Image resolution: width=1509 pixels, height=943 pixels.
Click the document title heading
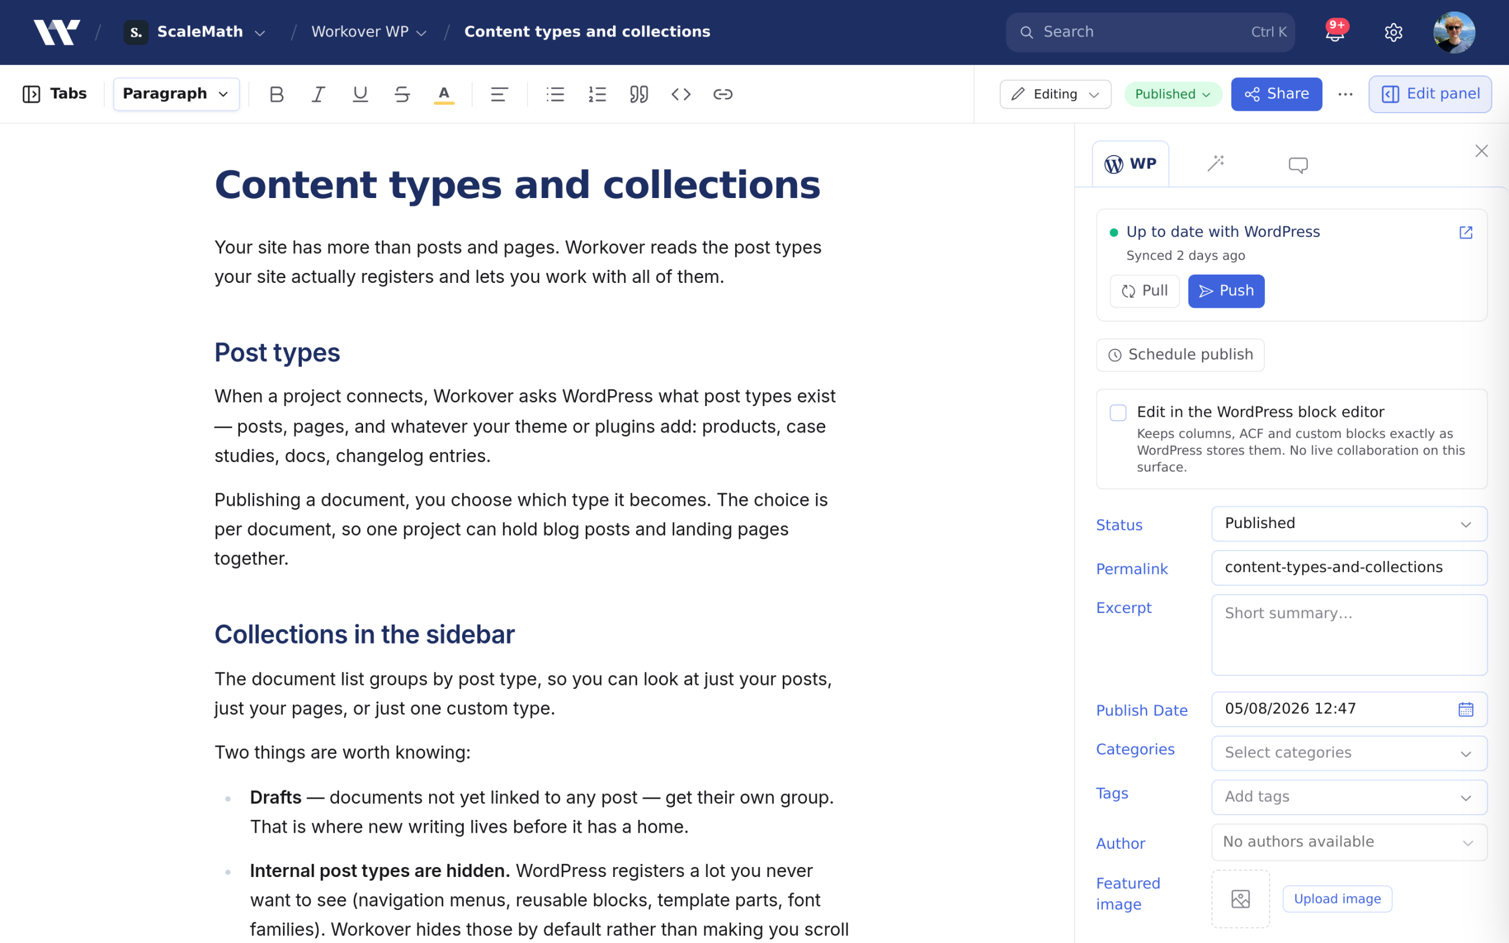518,185
